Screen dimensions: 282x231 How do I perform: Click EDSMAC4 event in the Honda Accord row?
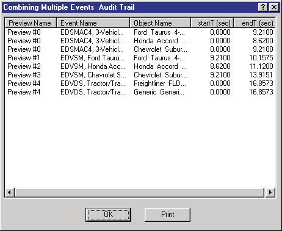tap(92, 41)
